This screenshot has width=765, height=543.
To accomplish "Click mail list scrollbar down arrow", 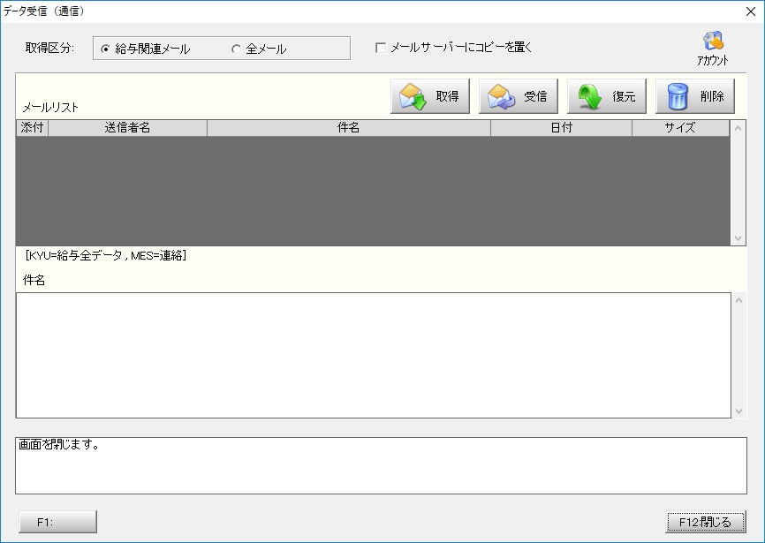I will click(738, 238).
